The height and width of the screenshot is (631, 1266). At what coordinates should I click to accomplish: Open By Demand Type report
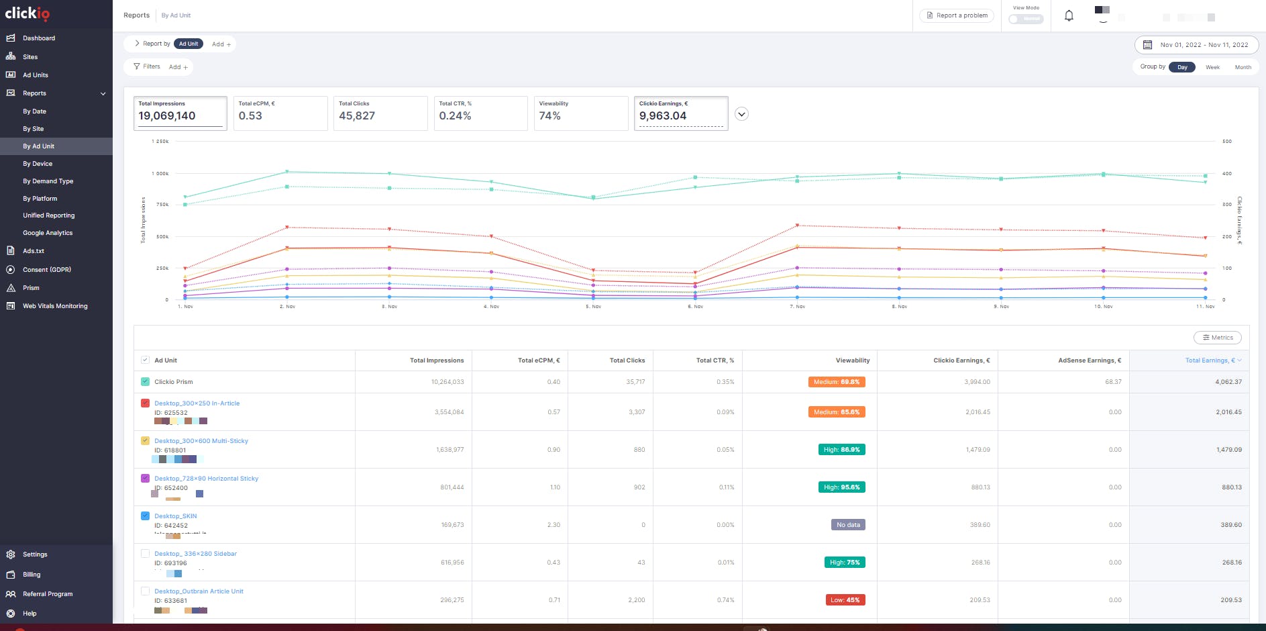[48, 181]
